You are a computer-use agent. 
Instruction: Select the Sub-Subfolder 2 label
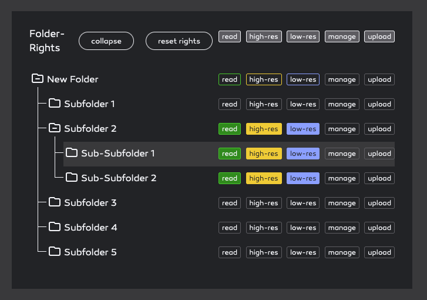point(119,178)
